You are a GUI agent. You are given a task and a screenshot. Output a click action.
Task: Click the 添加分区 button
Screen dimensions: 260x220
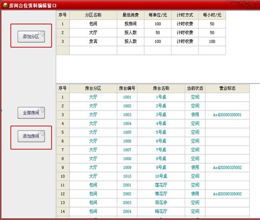click(x=31, y=36)
